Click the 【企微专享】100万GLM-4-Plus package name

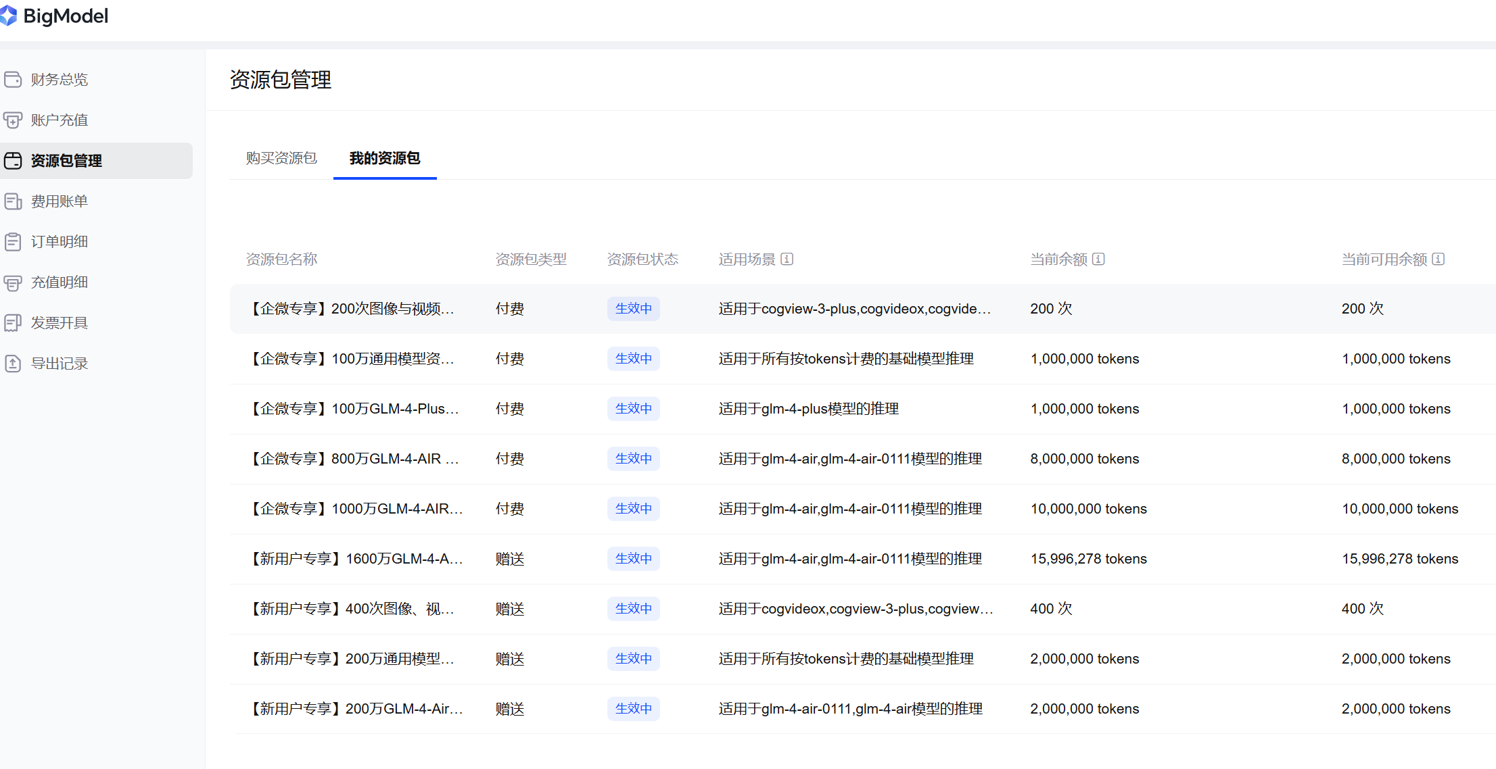(x=354, y=409)
